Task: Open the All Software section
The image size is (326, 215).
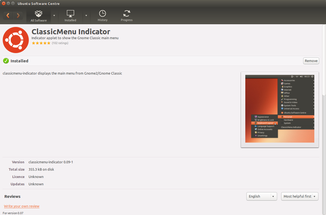Action: pos(39,16)
